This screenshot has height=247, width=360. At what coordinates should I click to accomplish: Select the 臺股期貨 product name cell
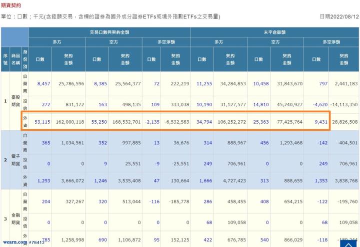click(16, 101)
